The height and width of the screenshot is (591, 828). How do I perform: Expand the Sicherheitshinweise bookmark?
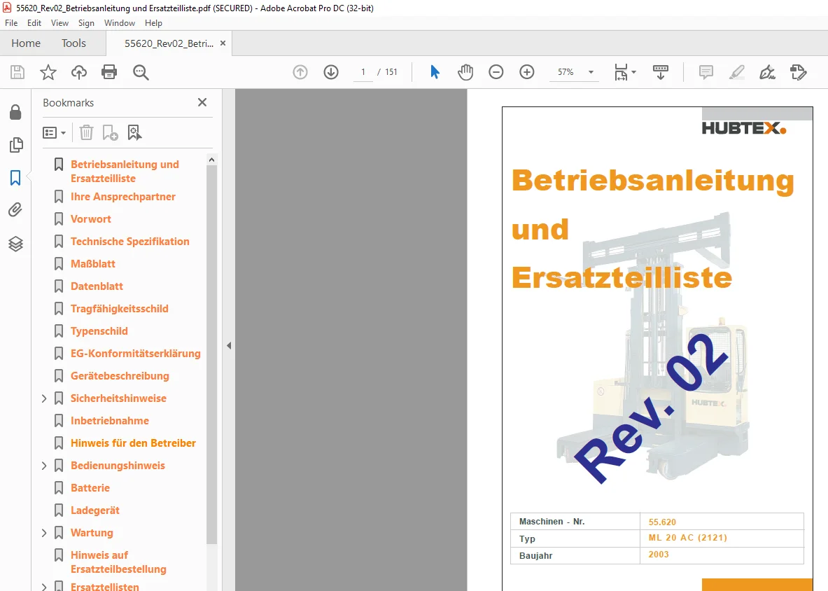[44, 398]
